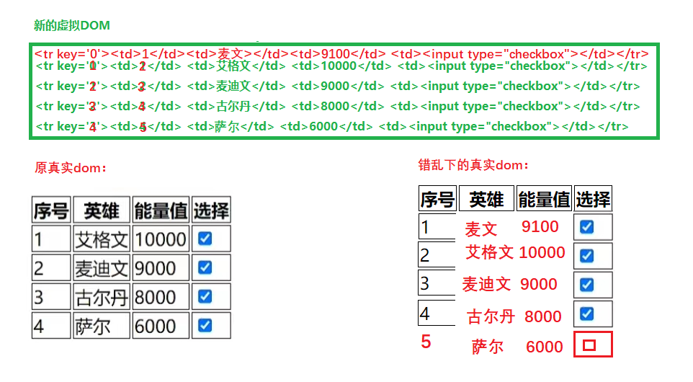Click the 原真实dom: label

click(71, 168)
